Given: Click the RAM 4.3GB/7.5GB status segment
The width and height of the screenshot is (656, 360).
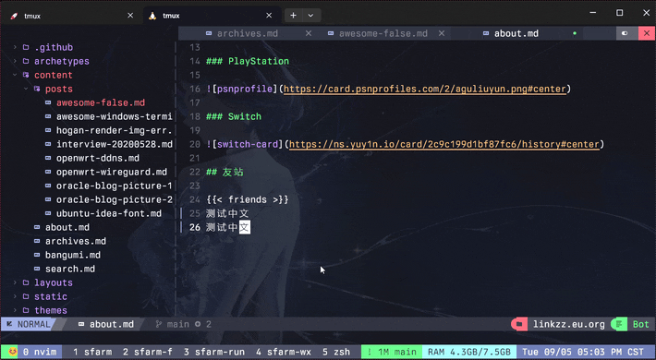Looking at the screenshot, I should [x=469, y=352].
